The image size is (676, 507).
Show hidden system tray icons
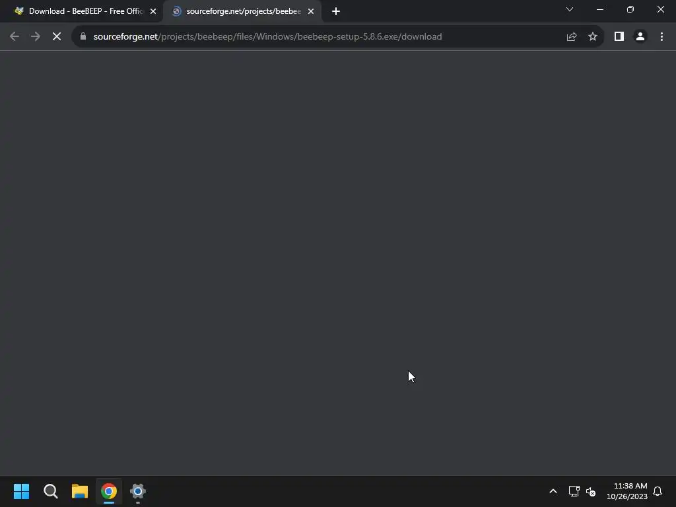point(553,491)
